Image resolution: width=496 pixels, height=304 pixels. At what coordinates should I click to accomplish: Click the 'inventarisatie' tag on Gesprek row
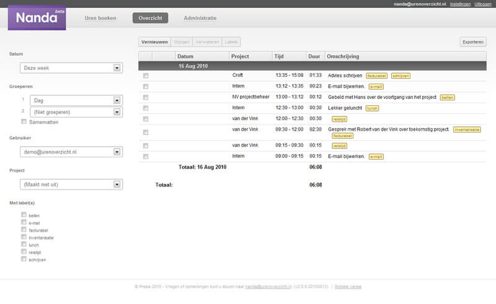click(x=467, y=129)
